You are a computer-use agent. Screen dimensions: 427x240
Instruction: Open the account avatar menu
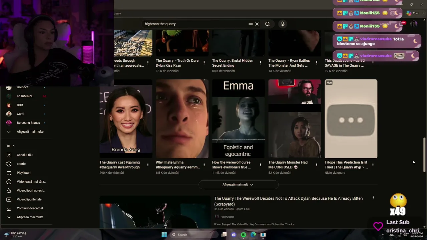[x=414, y=24]
